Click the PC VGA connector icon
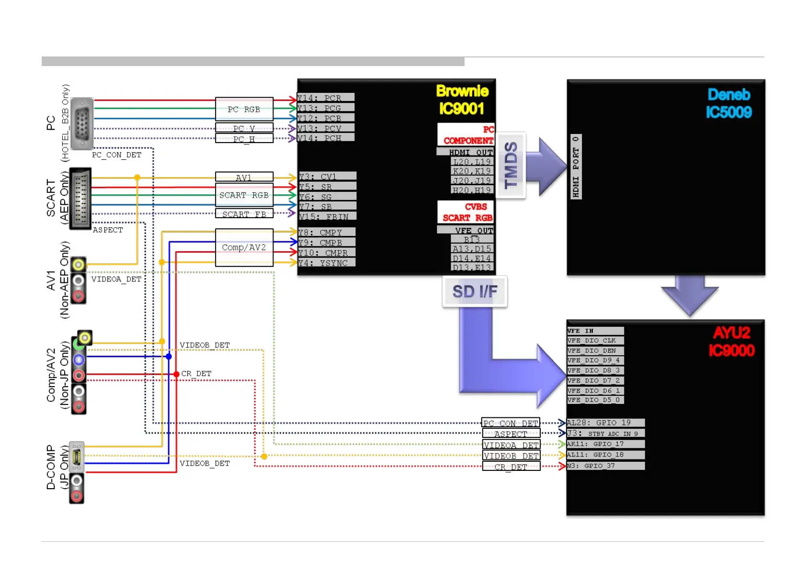Image resolution: width=806 pixels, height=570 pixels. (81, 123)
